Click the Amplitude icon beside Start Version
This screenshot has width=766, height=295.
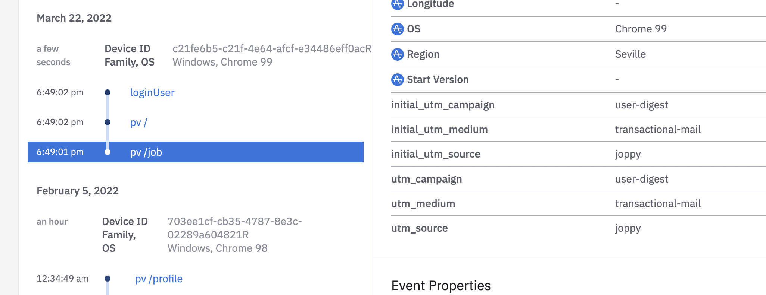[397, 80]
